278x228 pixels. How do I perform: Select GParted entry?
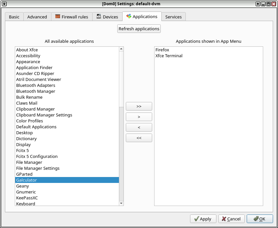click(67, 174)
